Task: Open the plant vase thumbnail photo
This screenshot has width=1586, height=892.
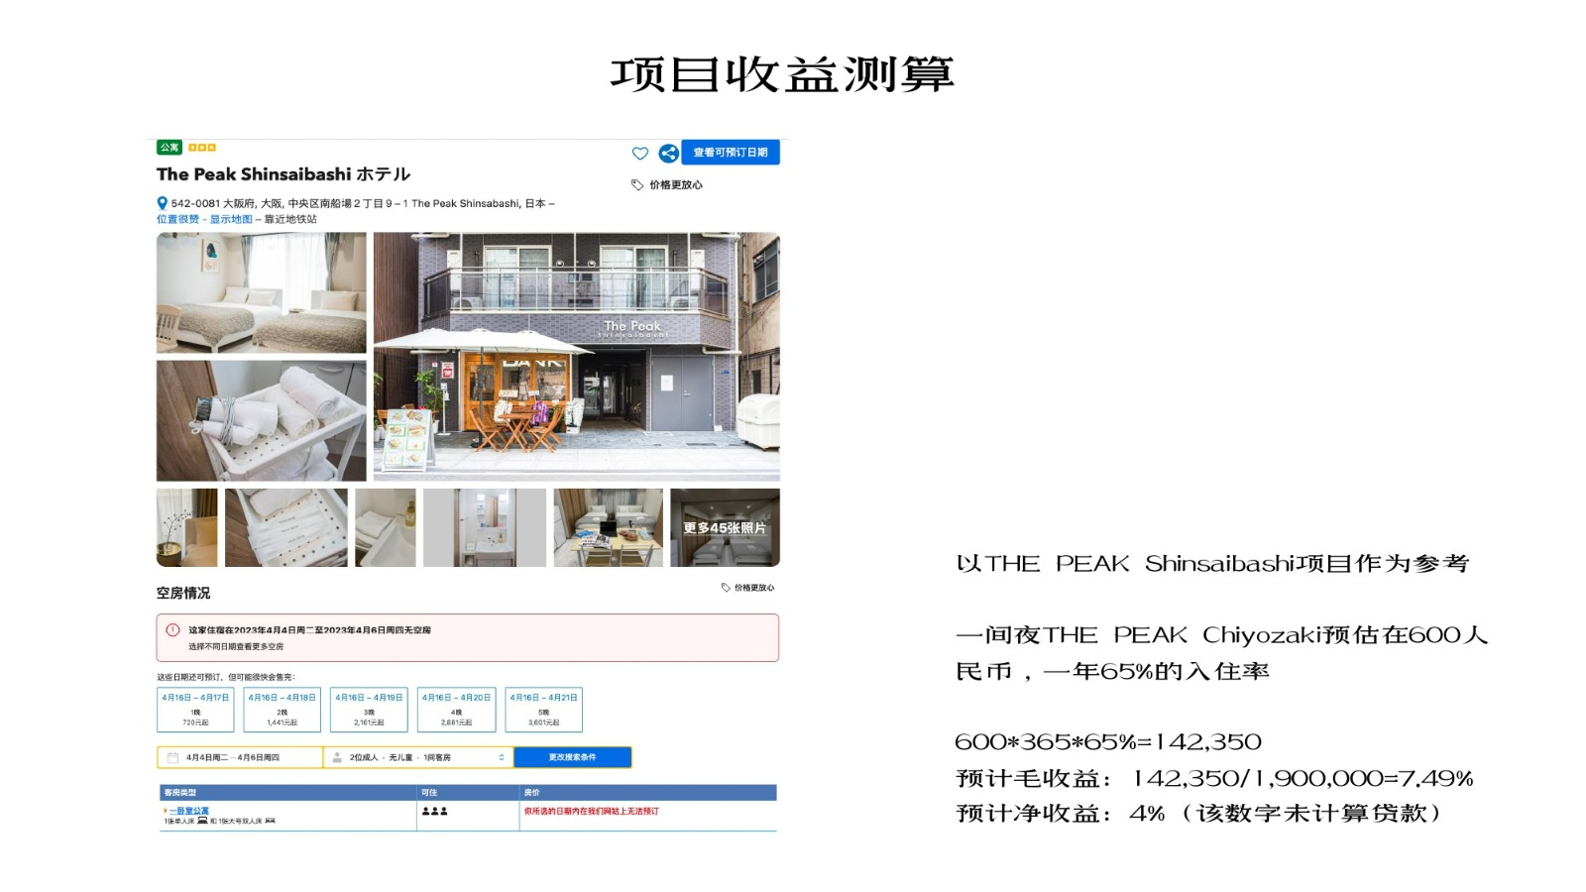Action: tap(186, 527)
